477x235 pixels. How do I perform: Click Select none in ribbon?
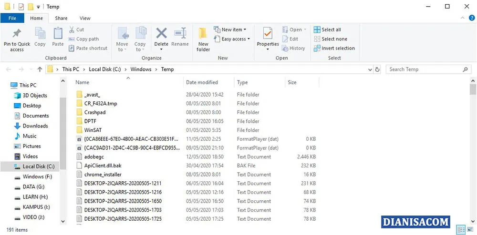click(331, 39)
